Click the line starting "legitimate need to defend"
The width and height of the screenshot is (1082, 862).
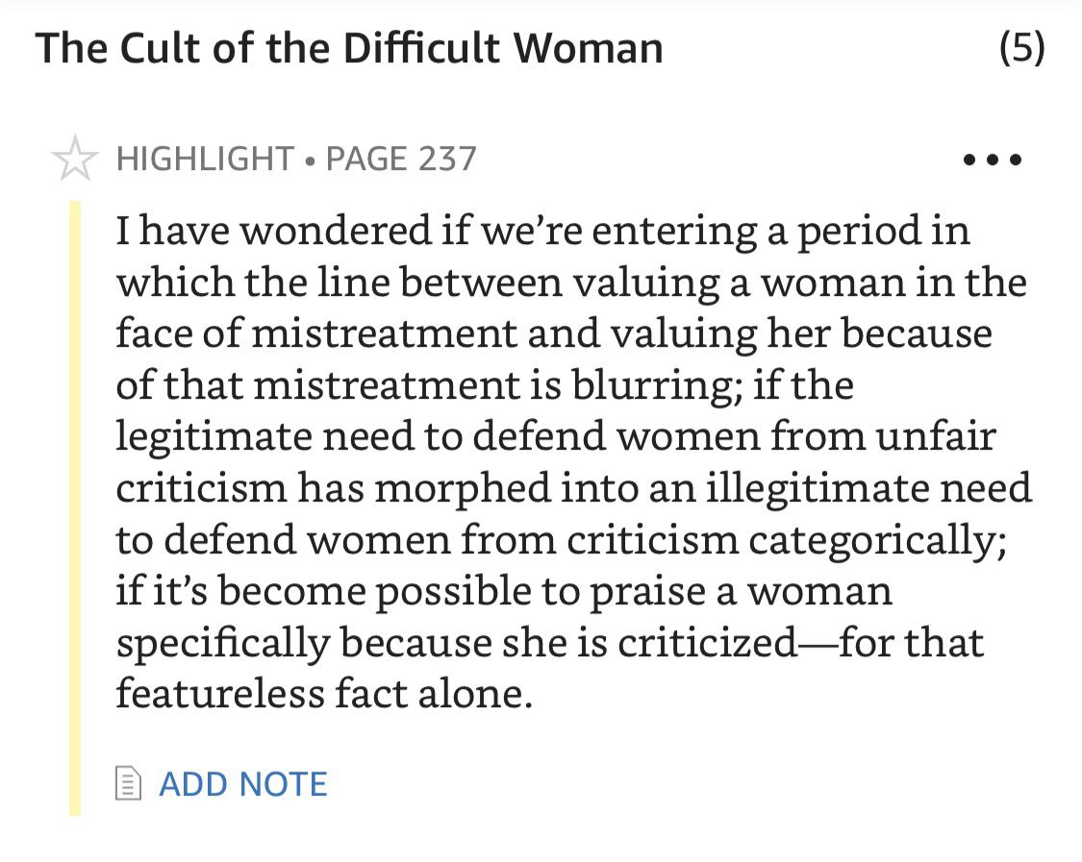555,437
